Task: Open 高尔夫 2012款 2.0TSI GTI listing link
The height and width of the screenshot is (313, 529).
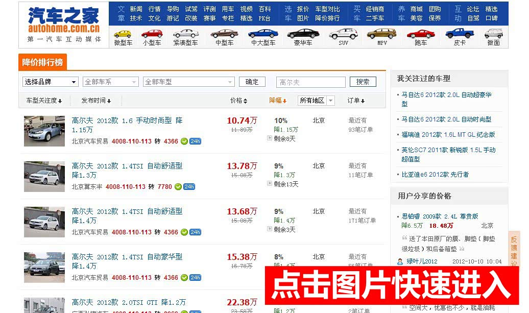Action: (x=129, y=303)
